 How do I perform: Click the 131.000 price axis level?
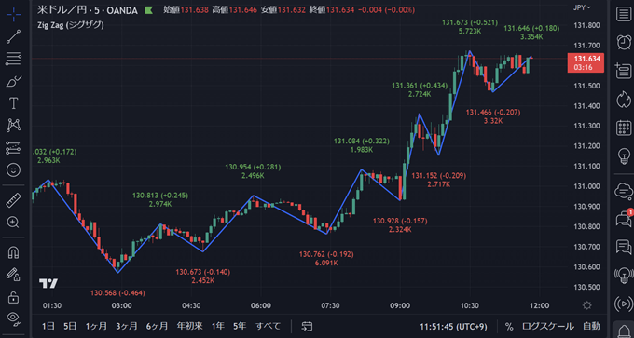click(586, 186)
